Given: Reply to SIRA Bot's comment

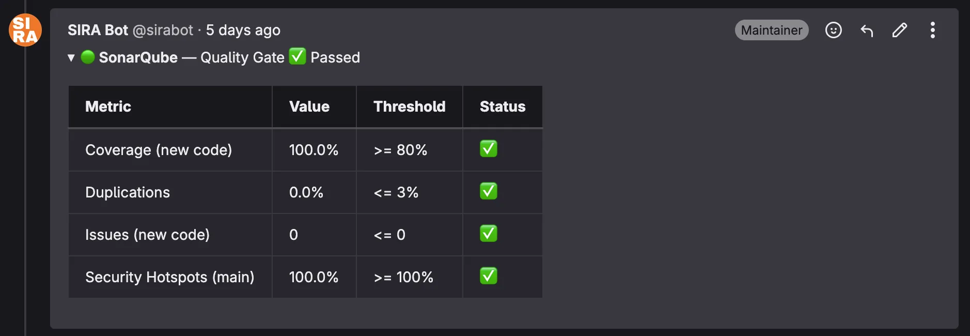Looking at the screenshot, I should click(x=866, y=30).
